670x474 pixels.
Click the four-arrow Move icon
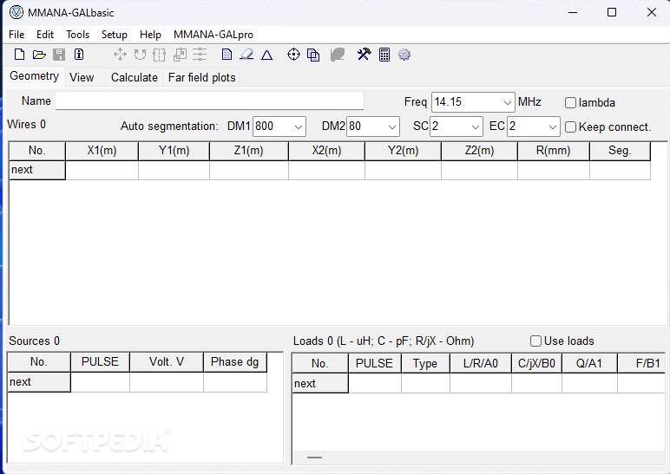pyautogui.click(x=120, y=55)
